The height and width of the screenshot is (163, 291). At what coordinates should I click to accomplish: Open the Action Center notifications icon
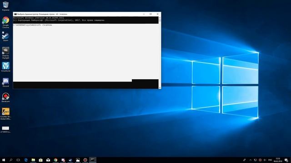[286, 160]
